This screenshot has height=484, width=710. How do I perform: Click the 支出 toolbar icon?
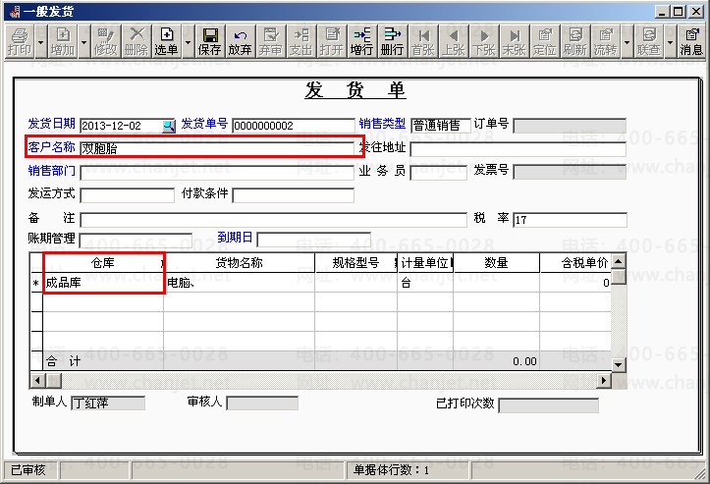301,41
